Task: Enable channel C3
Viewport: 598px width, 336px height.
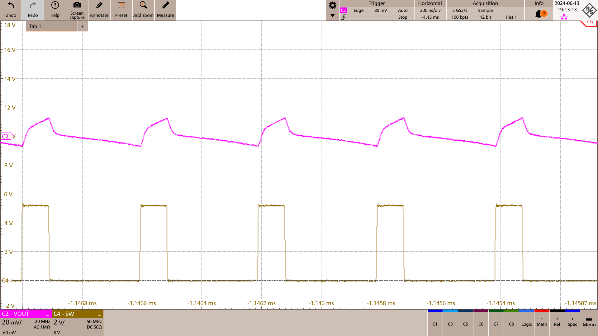Action: tap(450, 323)
